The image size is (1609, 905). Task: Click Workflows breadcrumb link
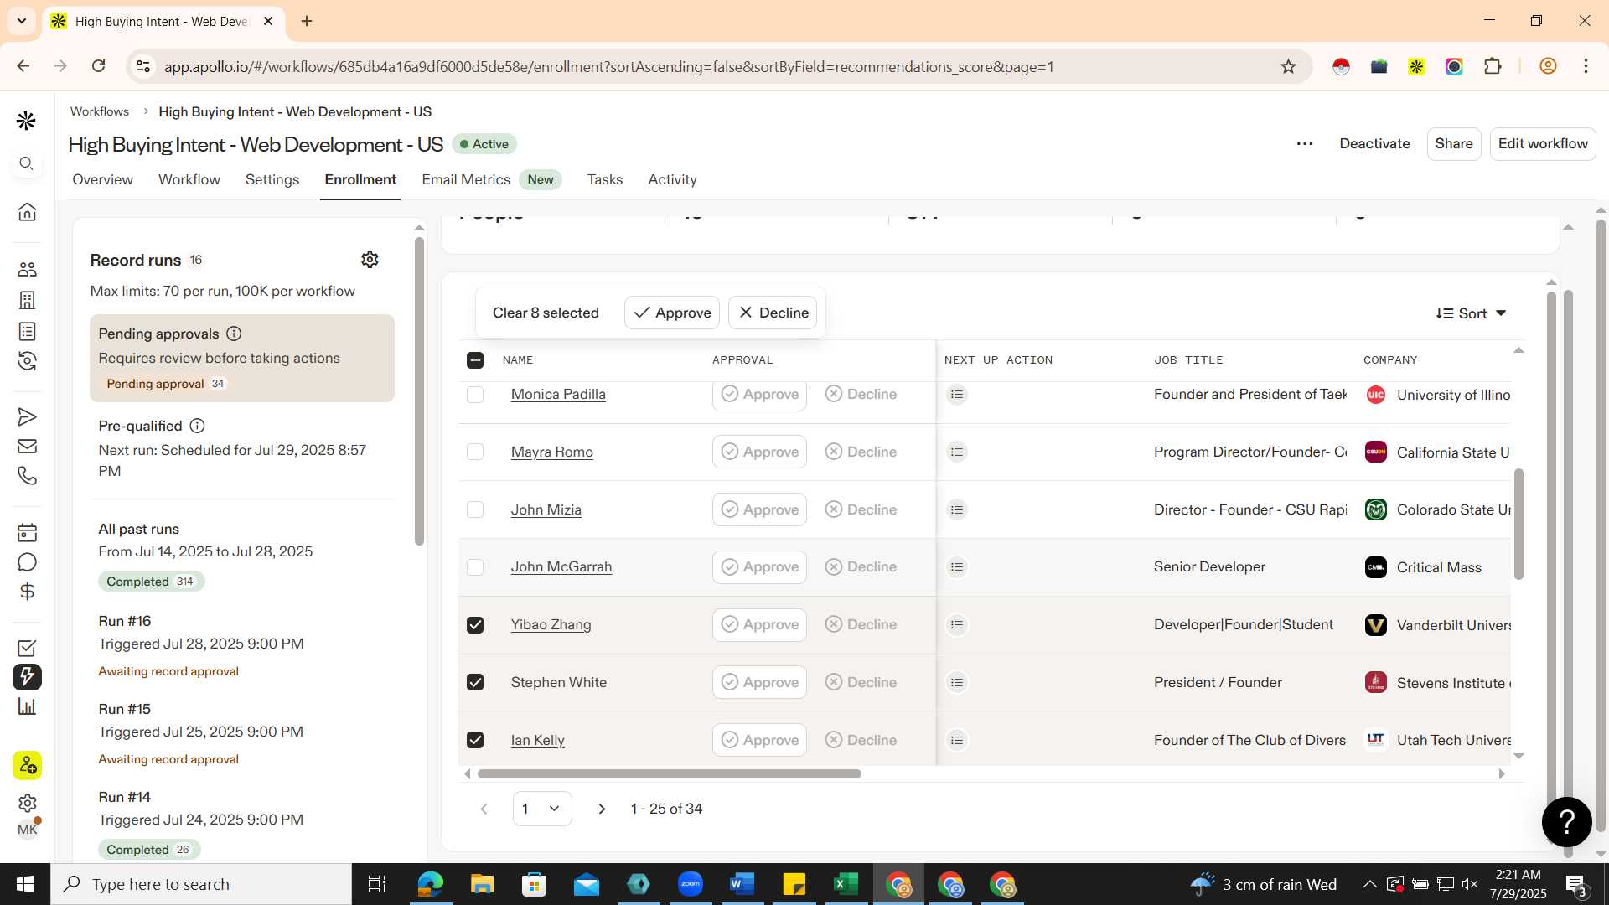pos(99,111)
